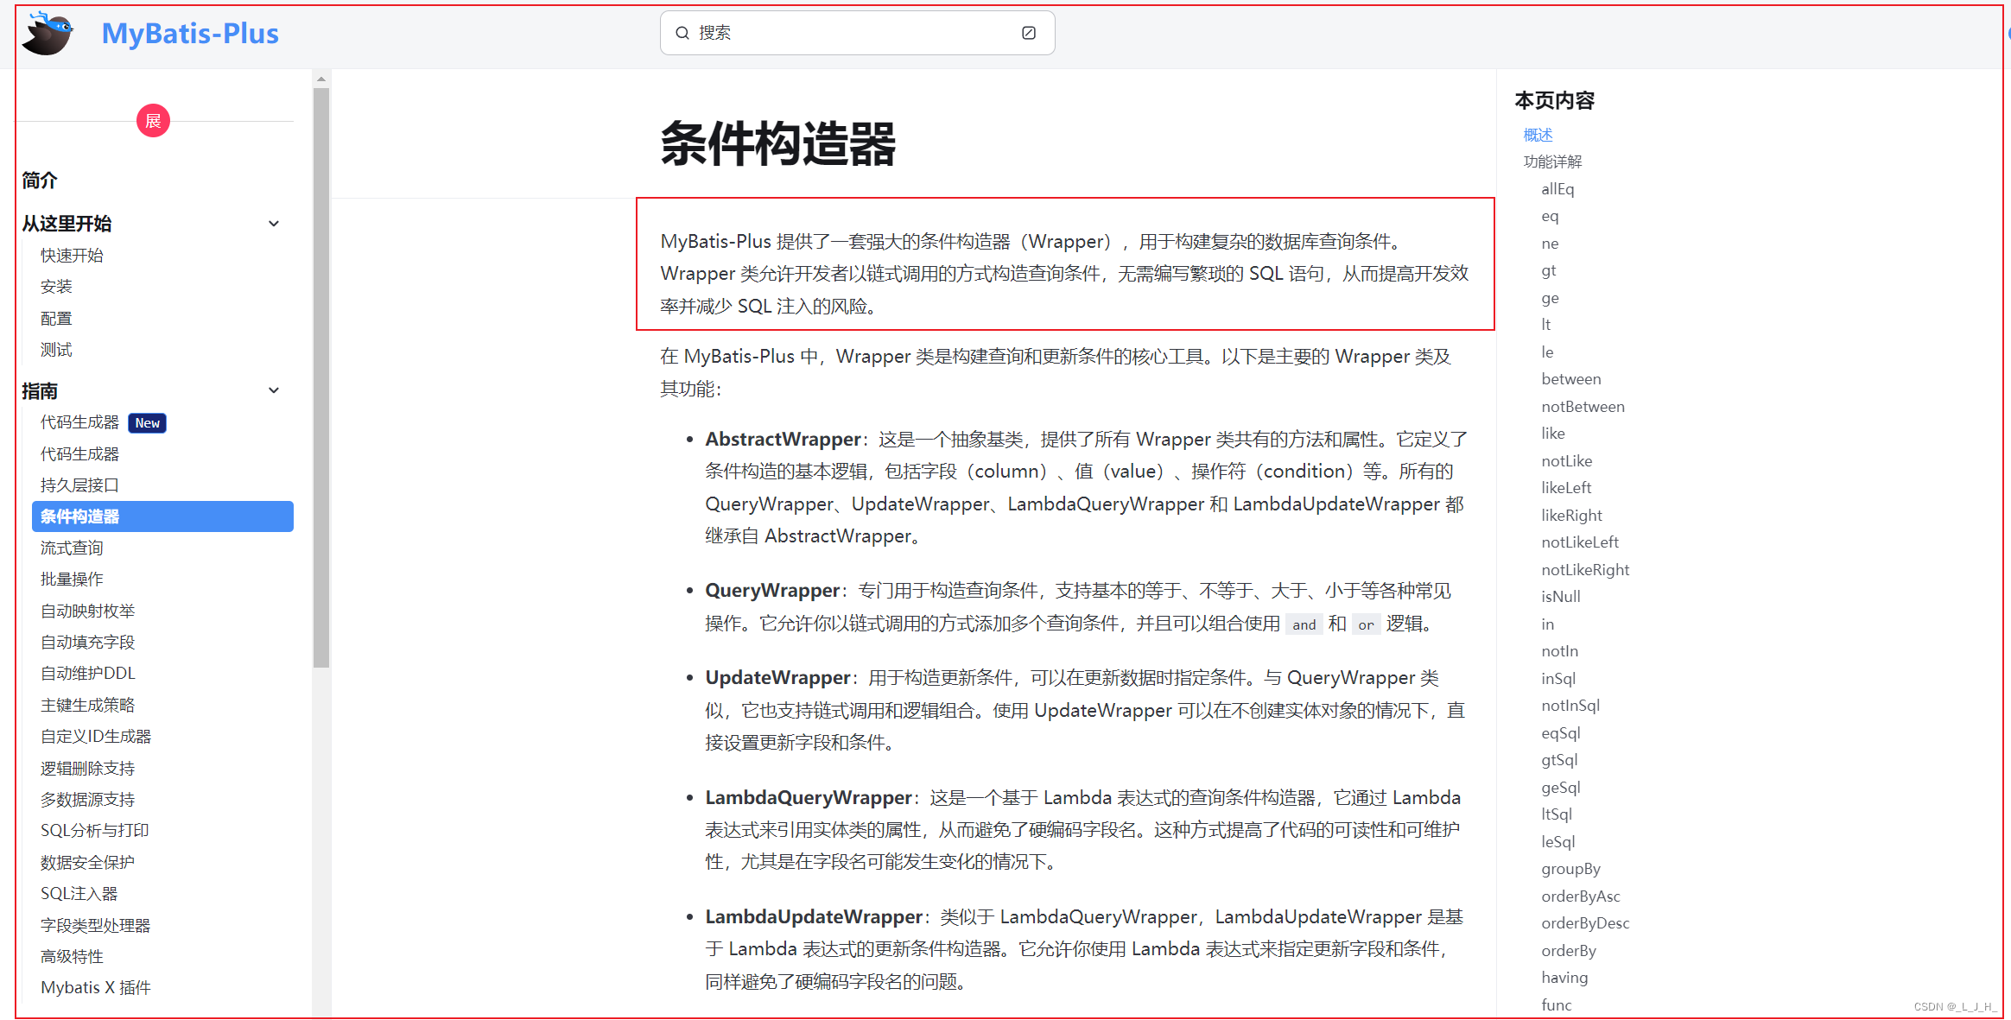Click the search magnifier icon

(x=682, y=33)
